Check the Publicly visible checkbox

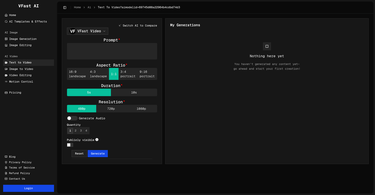tap(69, 145)
